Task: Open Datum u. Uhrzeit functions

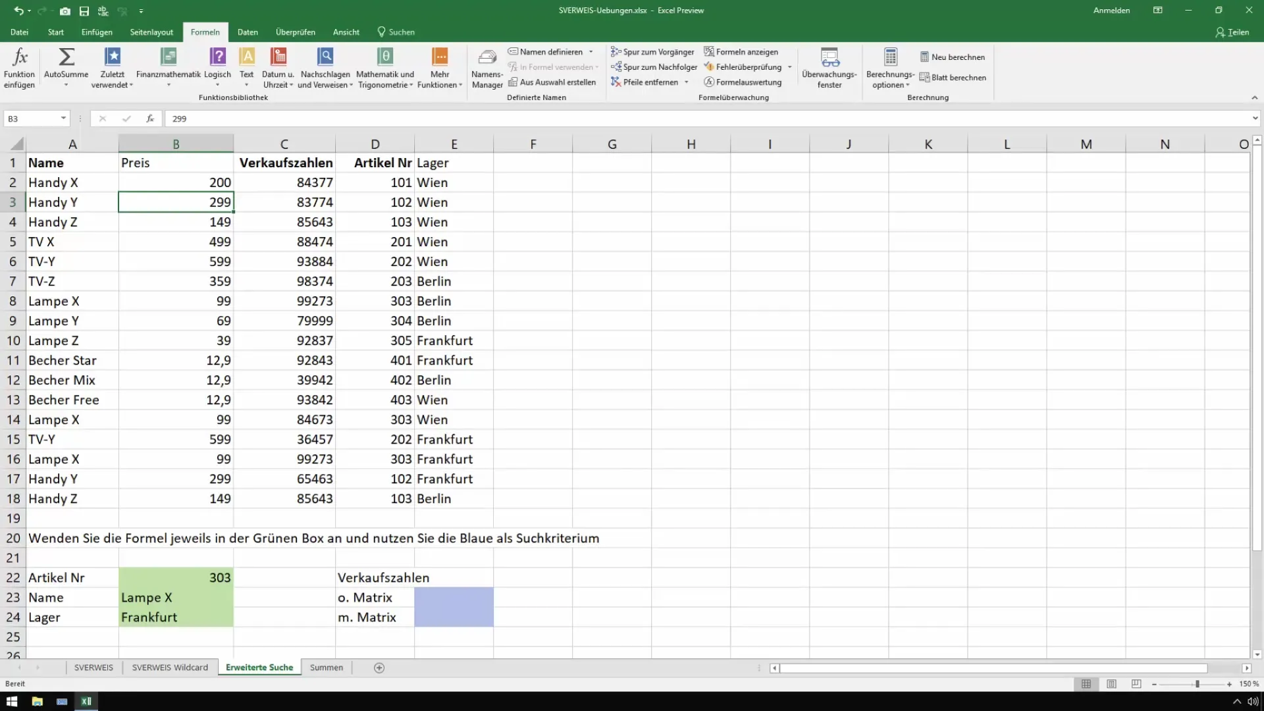Action: (x=278, y=68)
